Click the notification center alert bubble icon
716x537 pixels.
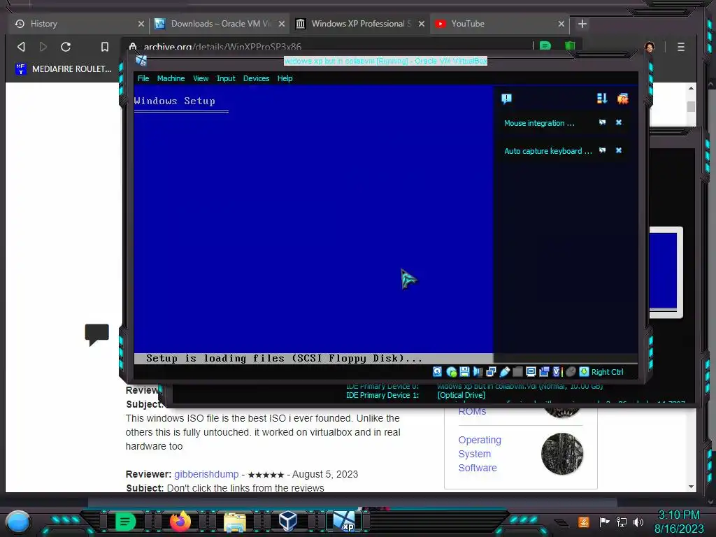[506, 99]
